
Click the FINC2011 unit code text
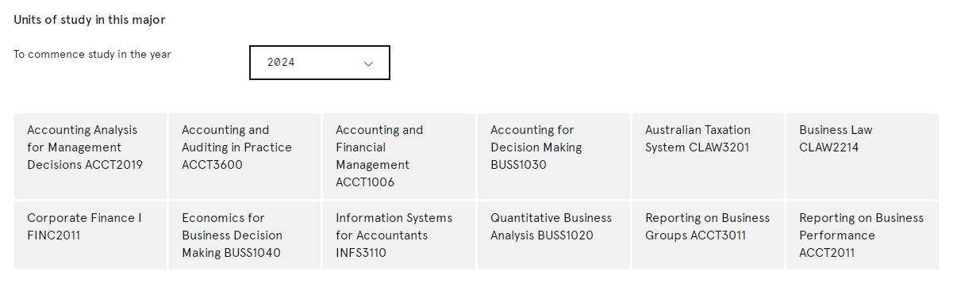tap(54, 235)
